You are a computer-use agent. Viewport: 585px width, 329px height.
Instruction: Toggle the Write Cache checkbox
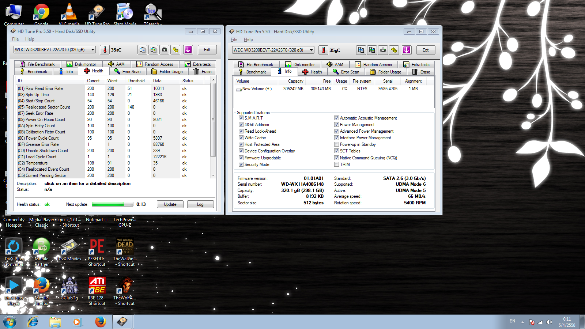click(x=241, y=138)
